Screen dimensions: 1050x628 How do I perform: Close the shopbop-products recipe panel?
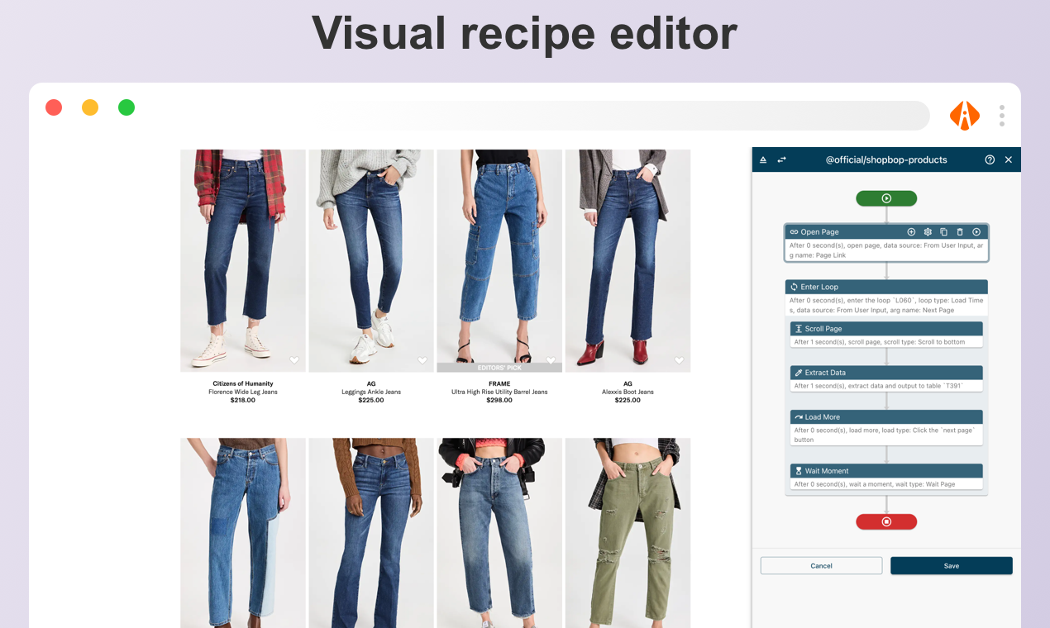[1009, 159]
